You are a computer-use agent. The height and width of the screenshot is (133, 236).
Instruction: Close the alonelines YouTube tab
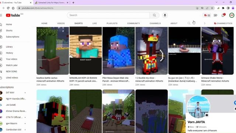tap(31, 3)
